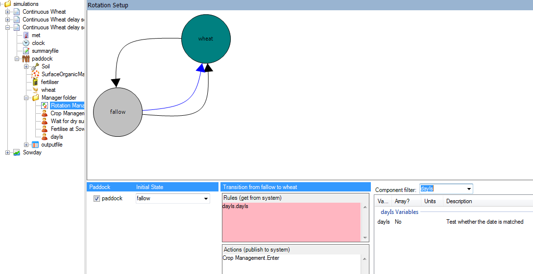Open the Initial State fallow dropdown
533x274 pixels.
(x=206, y=198)
